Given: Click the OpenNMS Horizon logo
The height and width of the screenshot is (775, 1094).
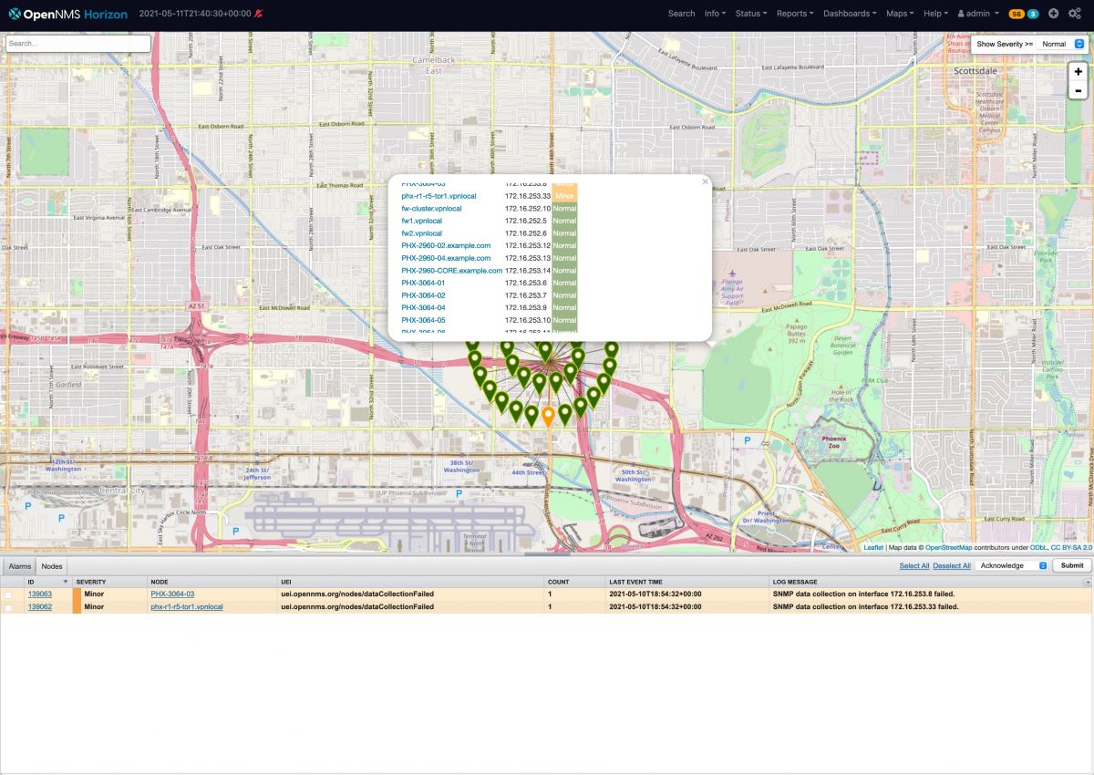Looking at the screenshot, I should 64,14.
